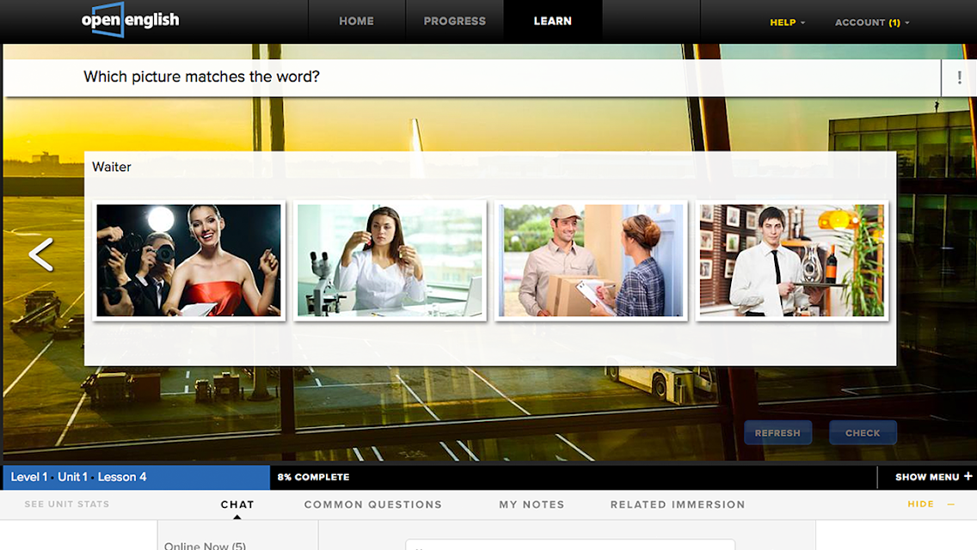The width and height of the screenshot is (977, 550).
Task: Open the Related Immersion tab
Action: (678, 504)
